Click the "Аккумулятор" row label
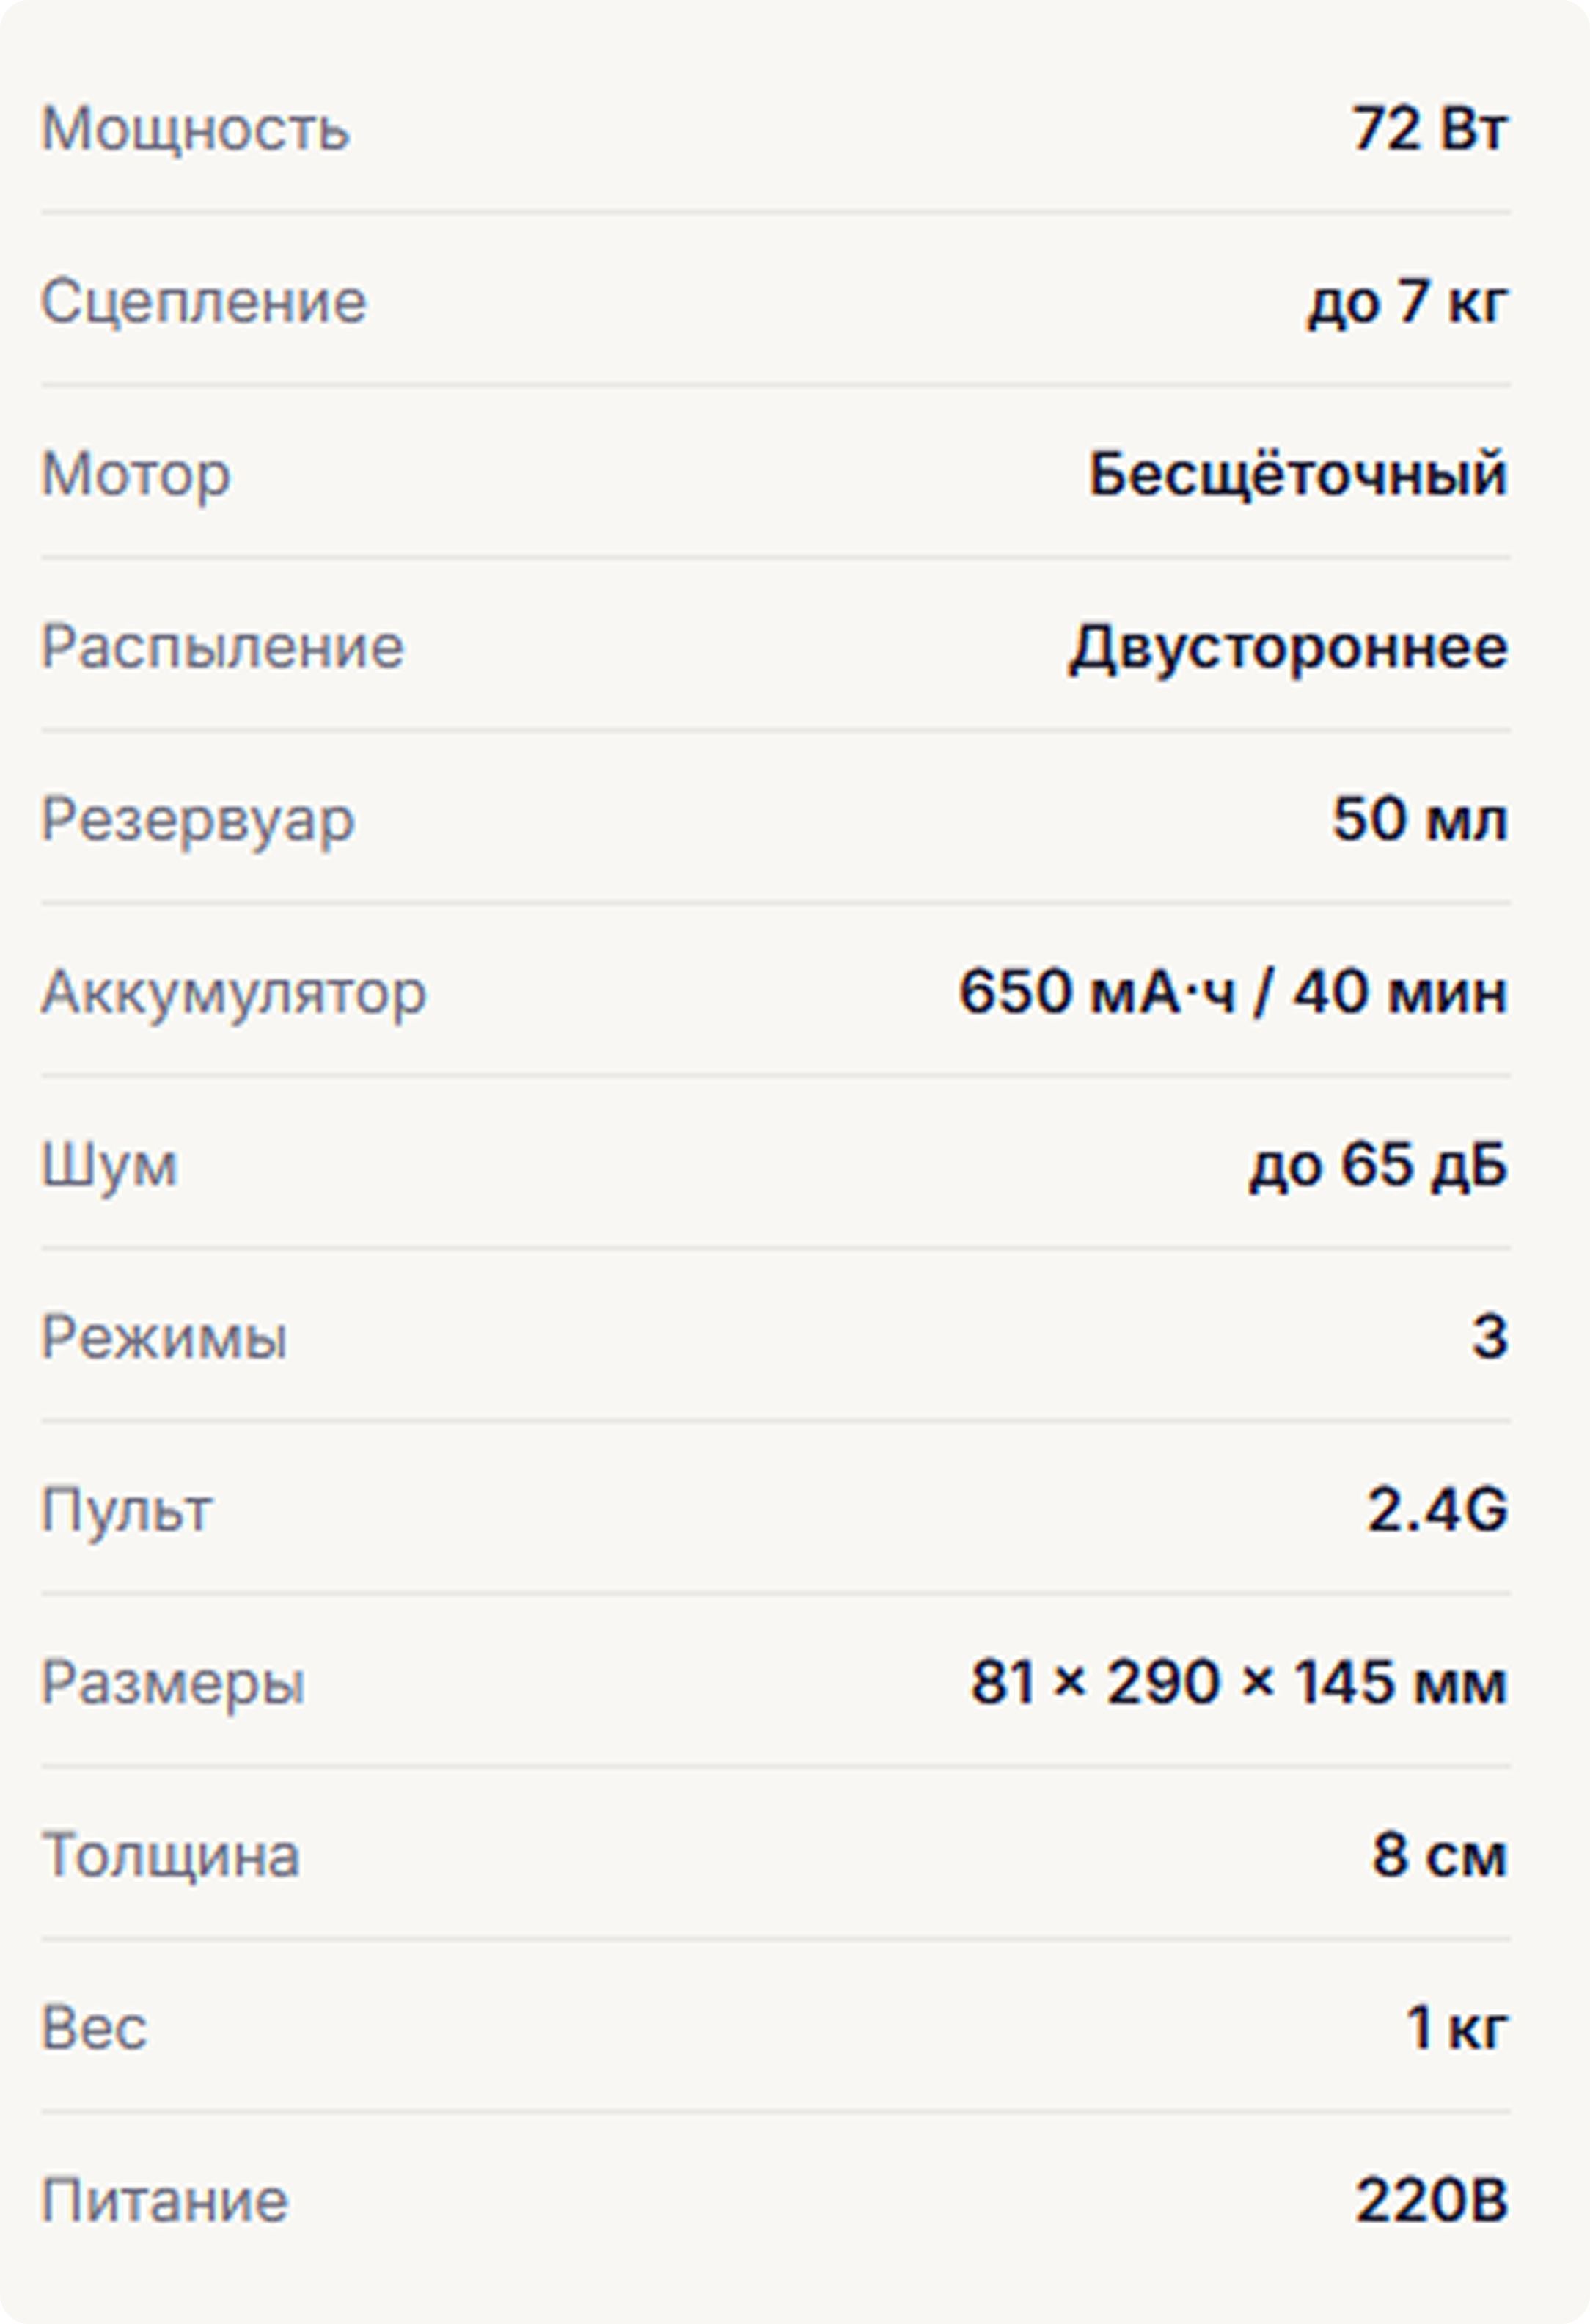The width and height of the screenshot is (1590, 2324). [x=234, y=993]
